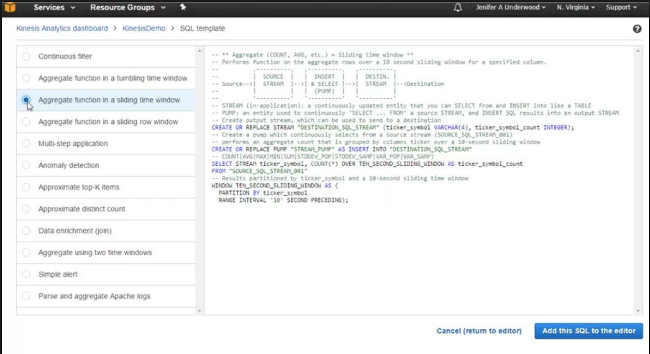The width and height of the screenshot is (650, 354).
Task: Open the Services dropdown menu
Action: tap(54, 8)
